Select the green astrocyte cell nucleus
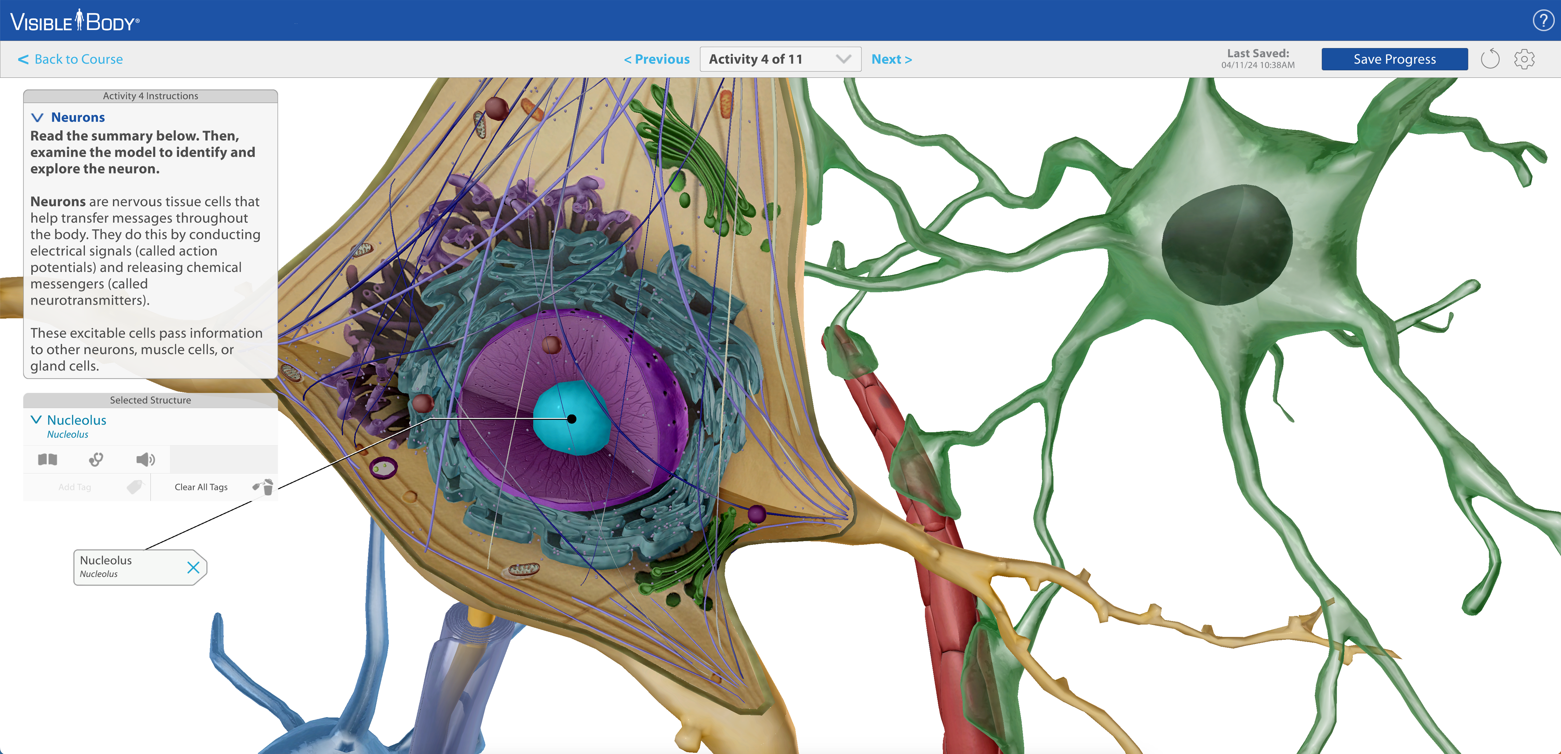Screen dimensions: 1561x754 point(1227,244)
